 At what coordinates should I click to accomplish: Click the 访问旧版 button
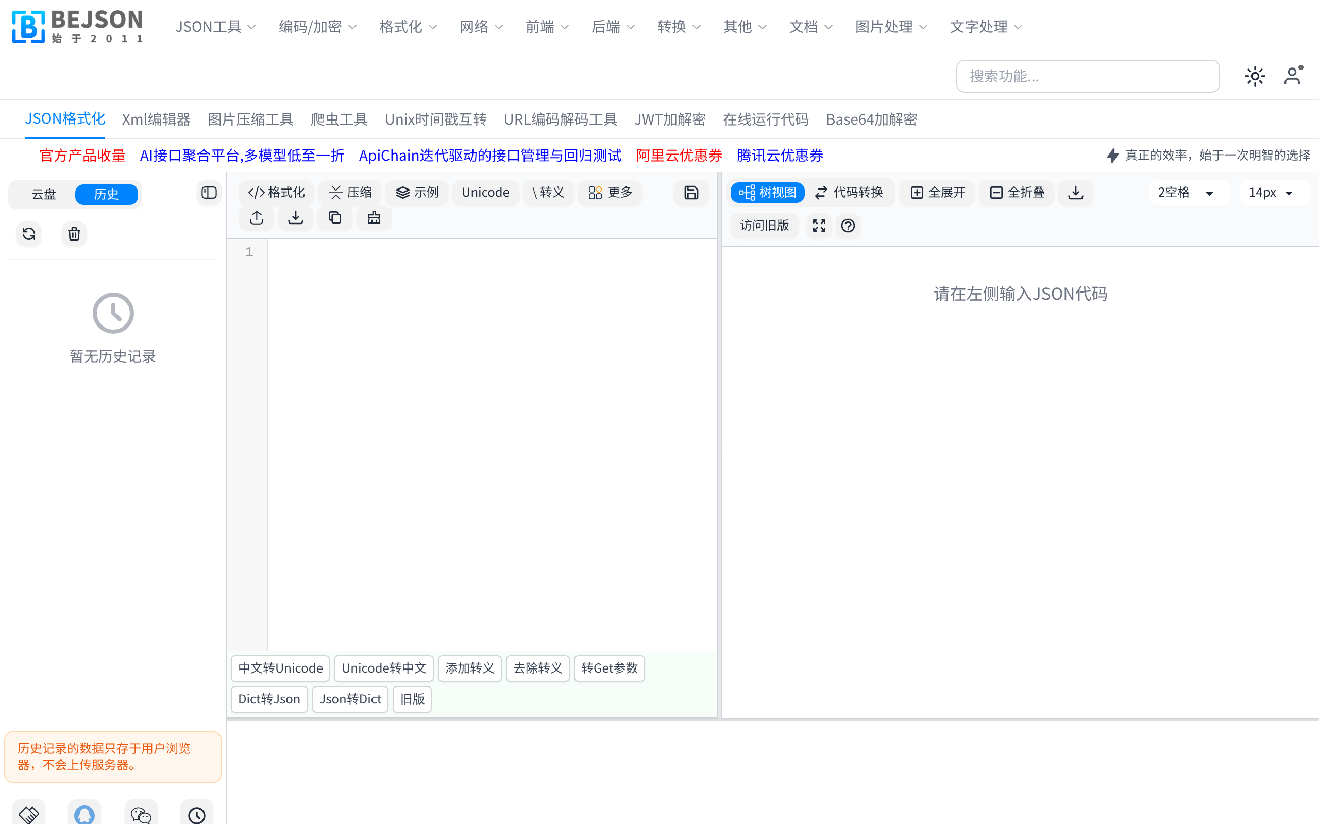pos(764,226)
